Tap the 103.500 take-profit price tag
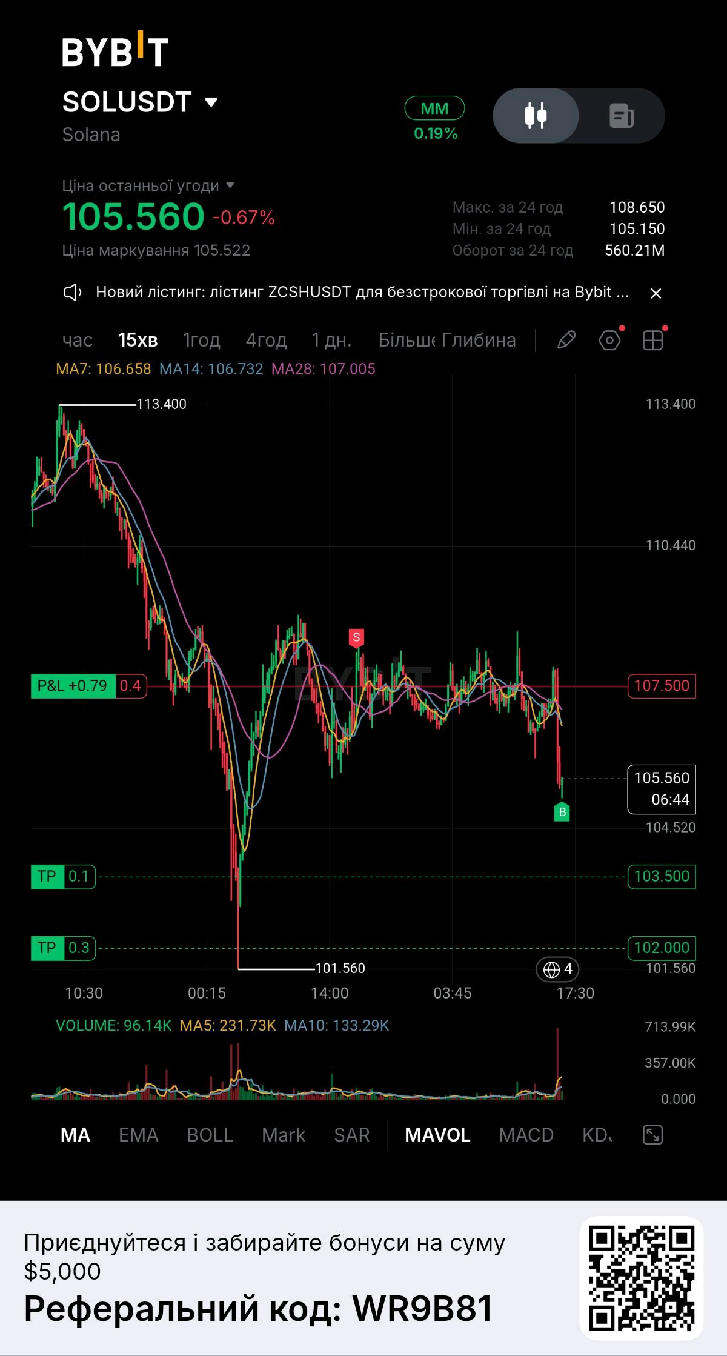The image size is (727, 1356). (x=662, y=876)
